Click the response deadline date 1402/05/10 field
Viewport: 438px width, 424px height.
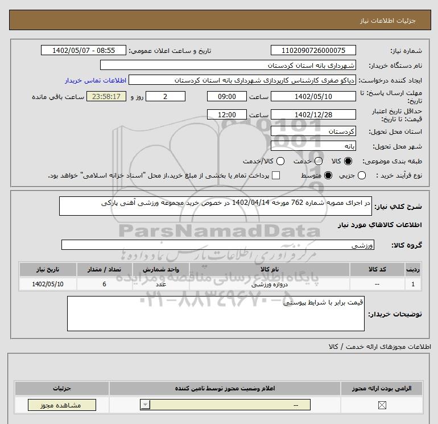tap(313, 96)
